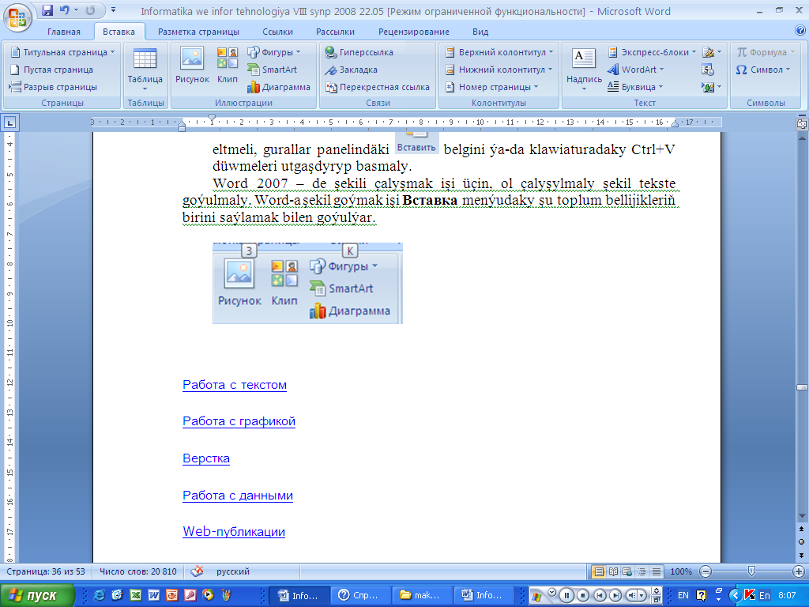Insert a Пустая страница blank page
Image resolution: width=809 pixels, height=607 pixels.
point(51,70)
